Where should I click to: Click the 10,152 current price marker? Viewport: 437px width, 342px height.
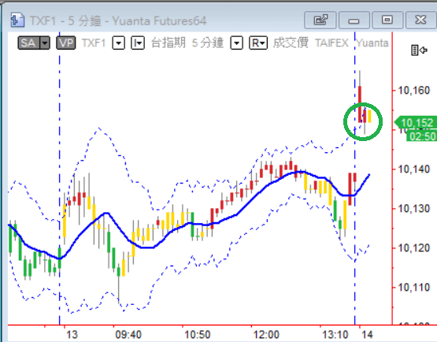[x=416, y=122]
